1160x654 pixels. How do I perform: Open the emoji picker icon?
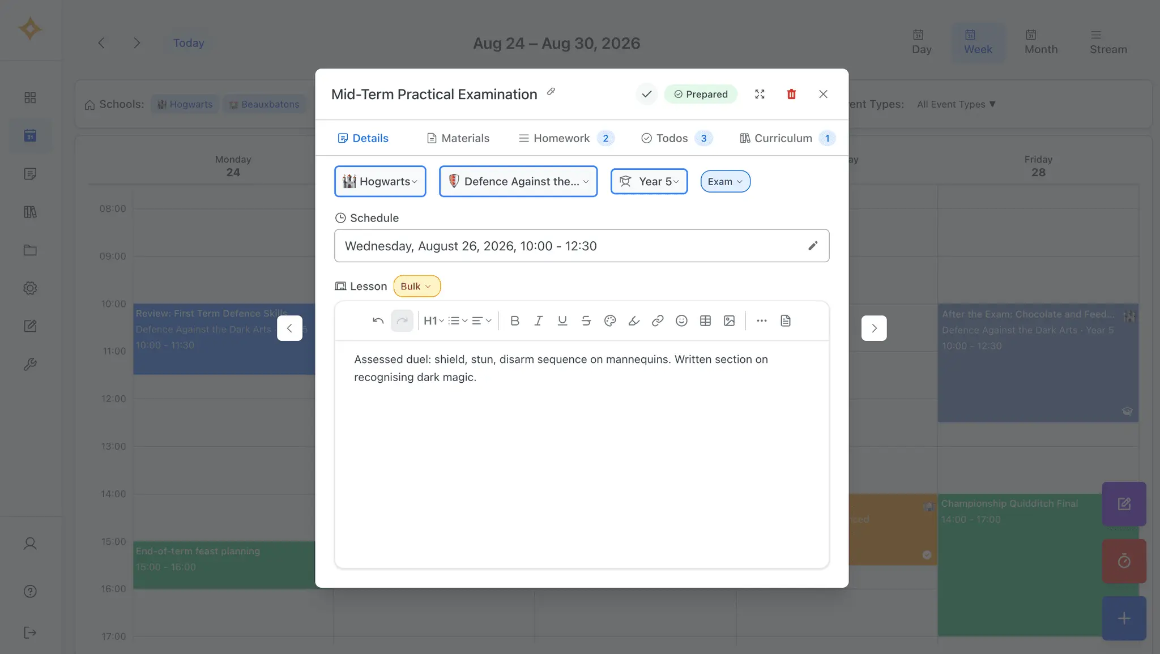pos(681,321)
